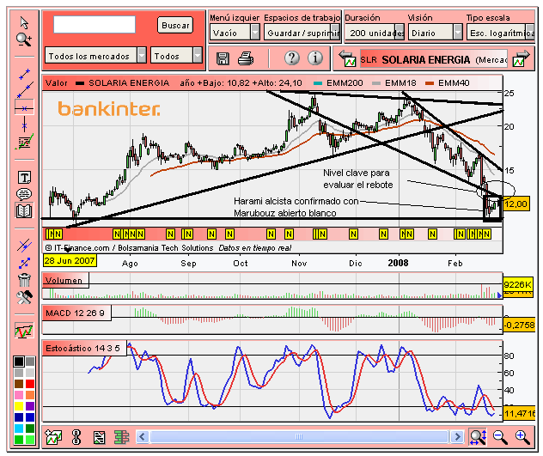Click the EMM18 legend entry
543x456 pixels.
[x=394, y=82]
